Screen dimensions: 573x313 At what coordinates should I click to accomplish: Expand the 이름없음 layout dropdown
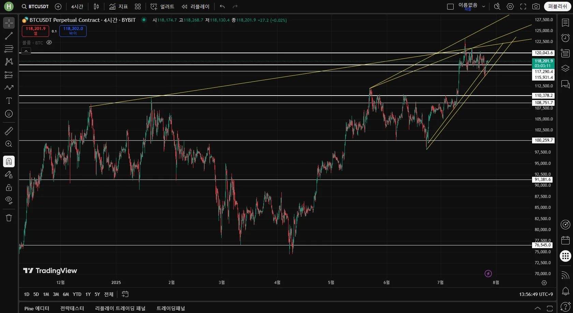point(484,6)
